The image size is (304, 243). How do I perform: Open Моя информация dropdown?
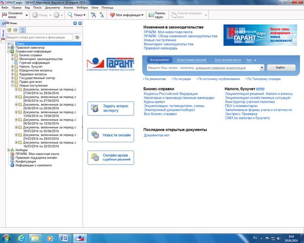coord(142,15)
